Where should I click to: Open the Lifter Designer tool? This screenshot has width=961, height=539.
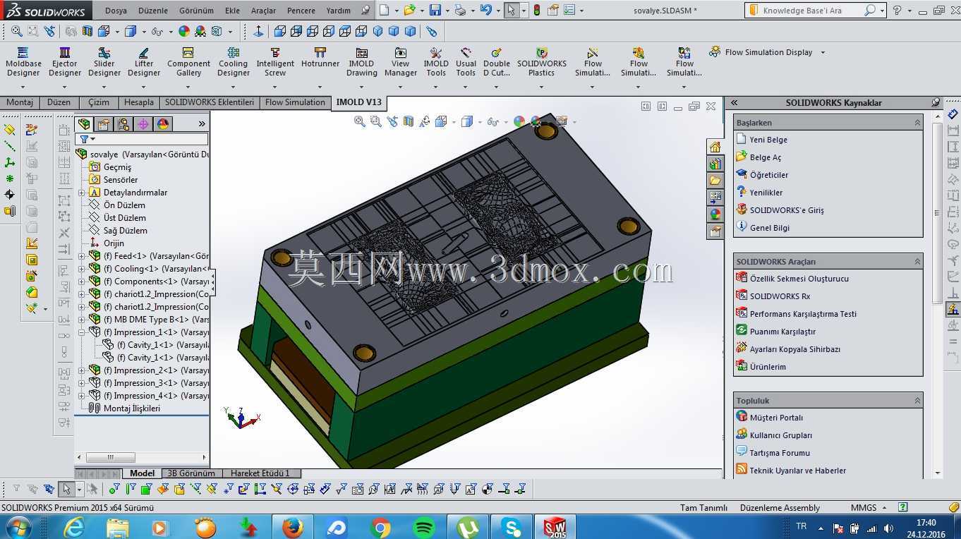144,62
